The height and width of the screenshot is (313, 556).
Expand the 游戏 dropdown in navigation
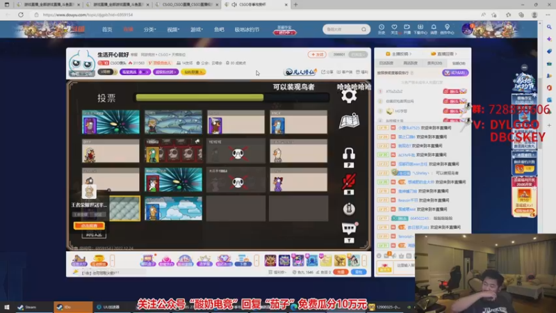click(197, 29)
